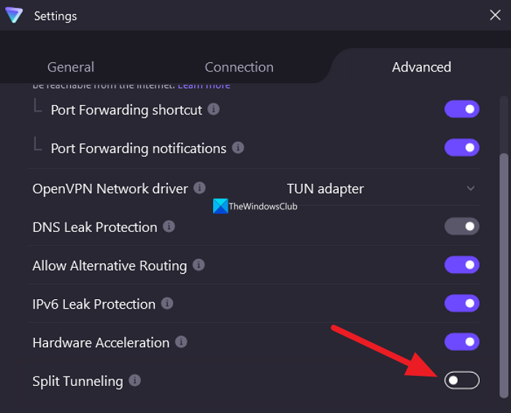This screenshot has width=511, height=413.
Task: Click info icon next to IPv6 Leak Protection
Action: point(167,304)
